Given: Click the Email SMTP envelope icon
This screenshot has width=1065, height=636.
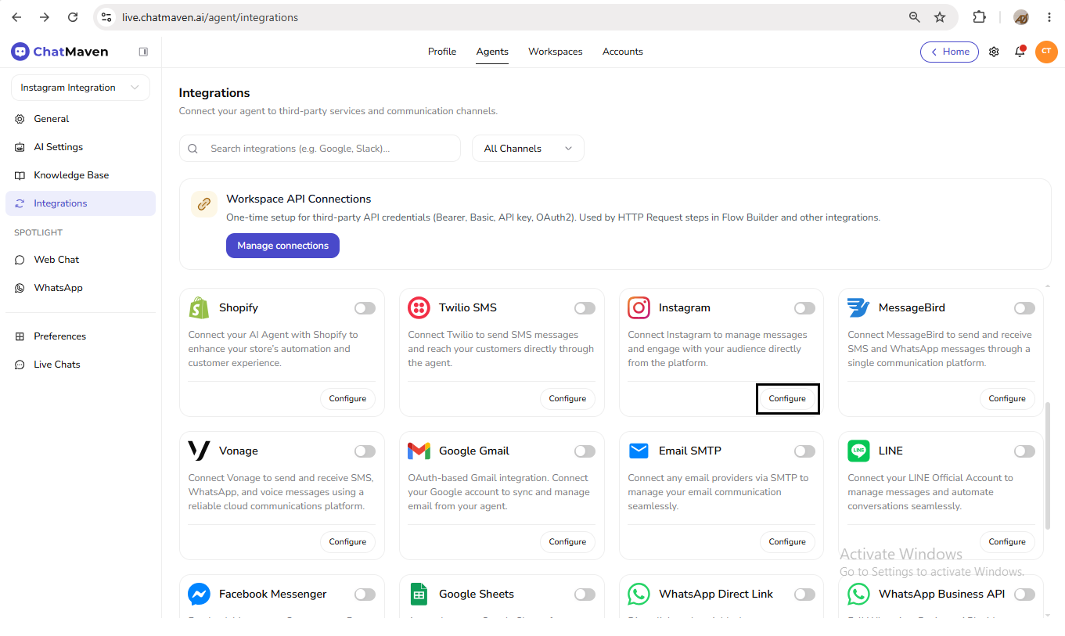Looking at the screenshot, I should (639, 451).
